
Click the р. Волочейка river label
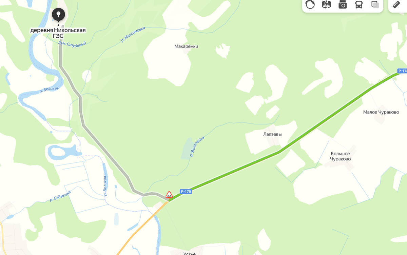(197, 146)
